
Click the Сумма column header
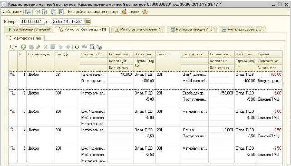click(x=269, y=55)
